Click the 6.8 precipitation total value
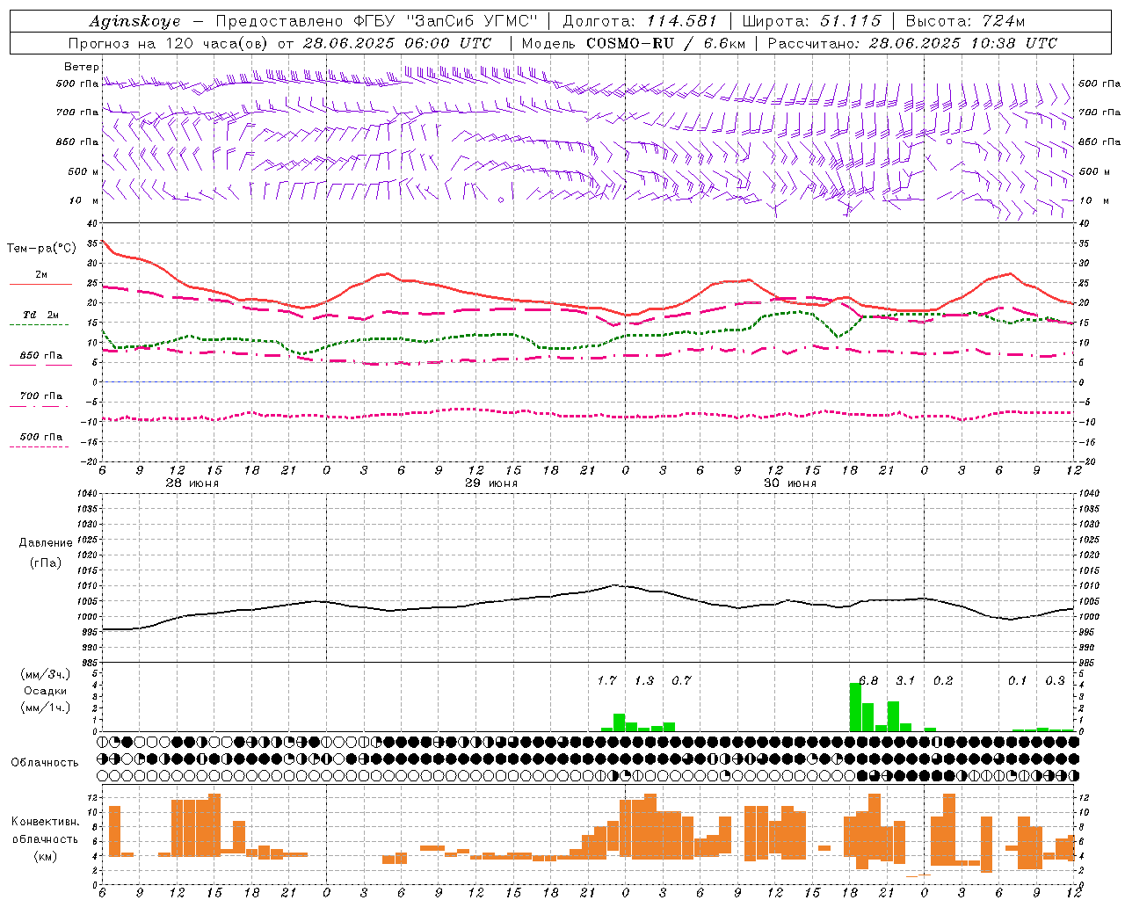This screenshot has width=1125, height=900. 868,680
